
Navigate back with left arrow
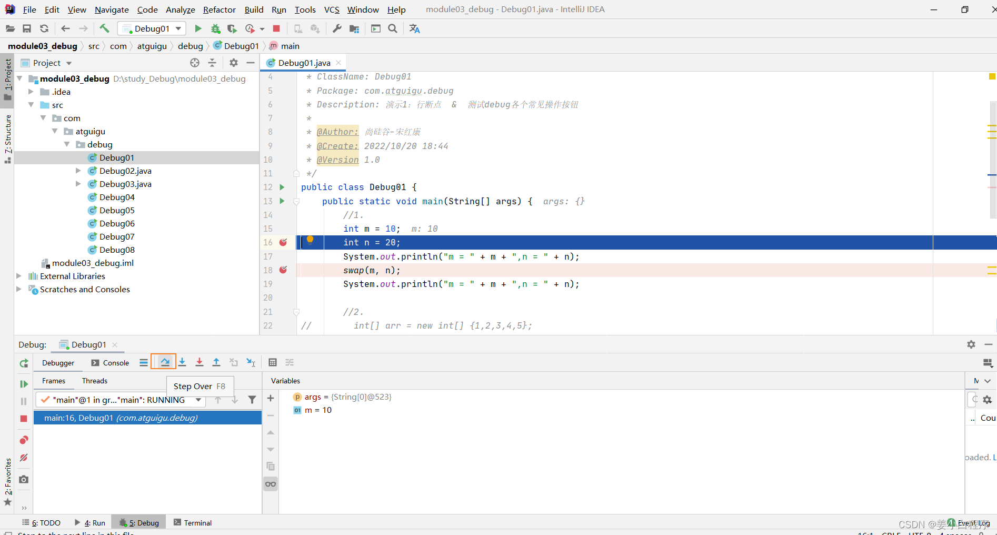coord(65,28)
